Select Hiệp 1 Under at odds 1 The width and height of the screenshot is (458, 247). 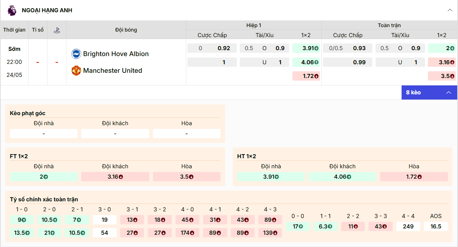[x=264, y=62]
